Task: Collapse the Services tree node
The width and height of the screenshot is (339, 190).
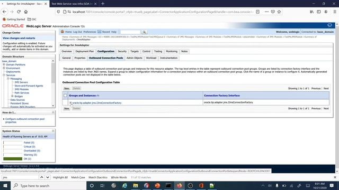Action: click(4, 75)
